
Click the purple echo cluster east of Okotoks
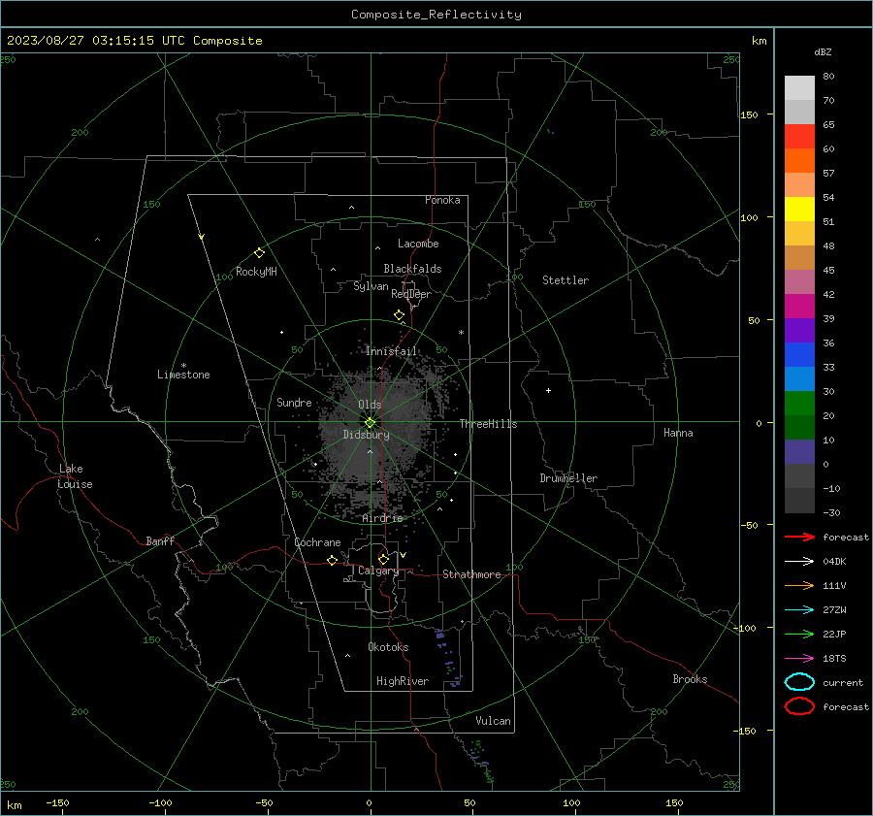coord(448,659)
